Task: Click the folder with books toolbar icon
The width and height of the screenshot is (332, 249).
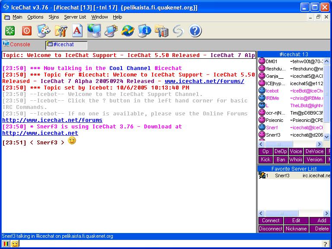Action: pyautogui.click(x=161, y=31)
